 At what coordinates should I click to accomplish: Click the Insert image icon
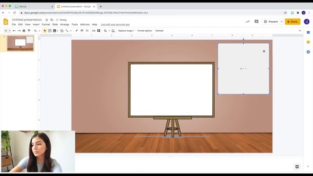coord(54,31)
